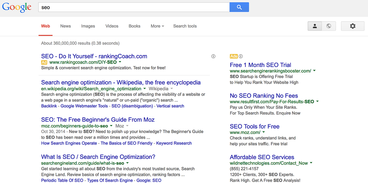
Task: Open What Is SEO / Search Engine Optimization?
Action: [x=98, y=157]
